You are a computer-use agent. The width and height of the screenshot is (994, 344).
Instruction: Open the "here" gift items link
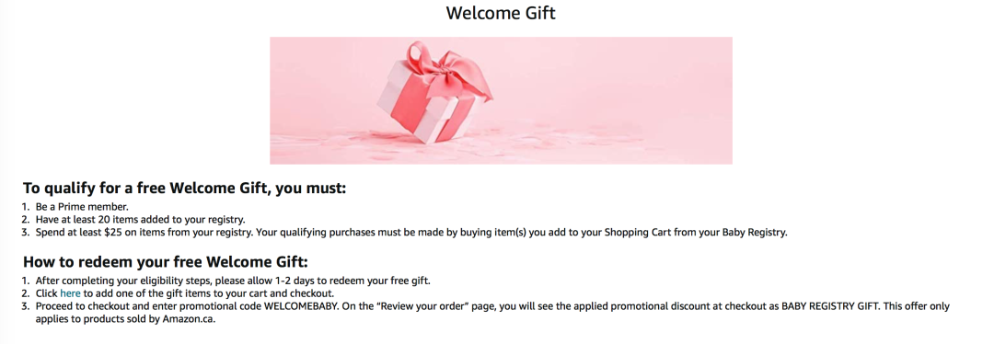[x=70, y=293]
